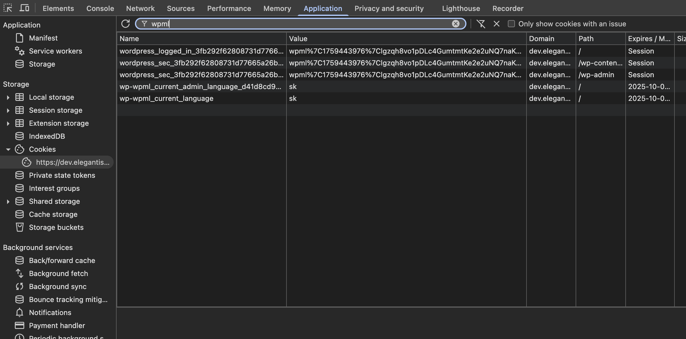Refresh the cookies list
686x339 pixels.
coord(125,24)
